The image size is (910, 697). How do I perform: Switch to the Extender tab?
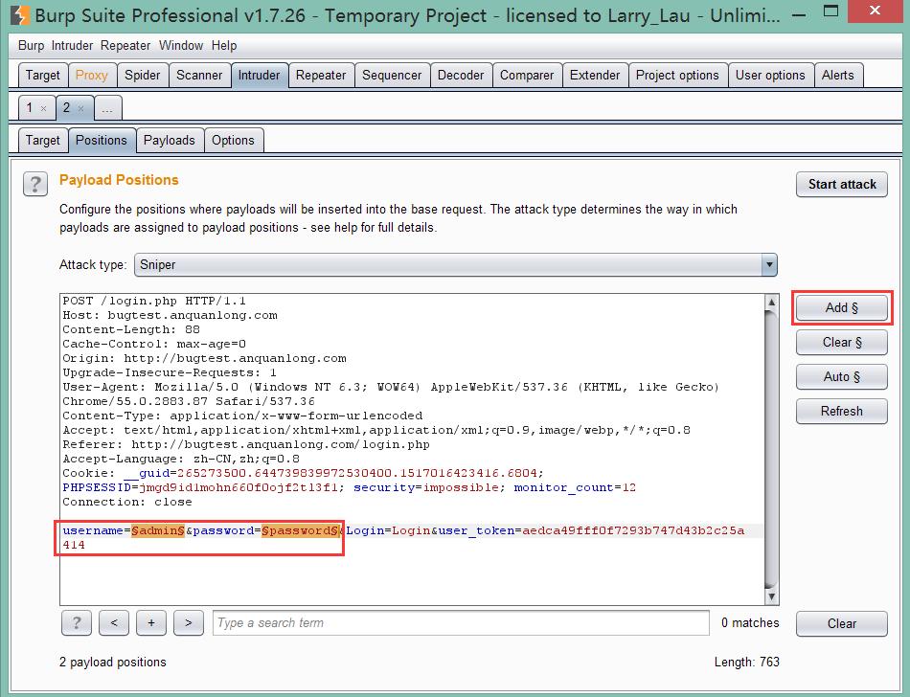(x=595, y=76)
